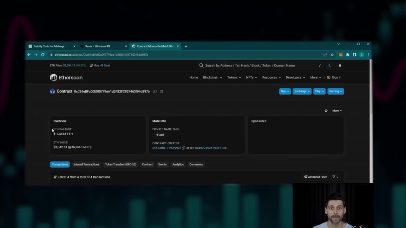Click Add private name tag button
This screenshot has height=228, width=406.
160,135
